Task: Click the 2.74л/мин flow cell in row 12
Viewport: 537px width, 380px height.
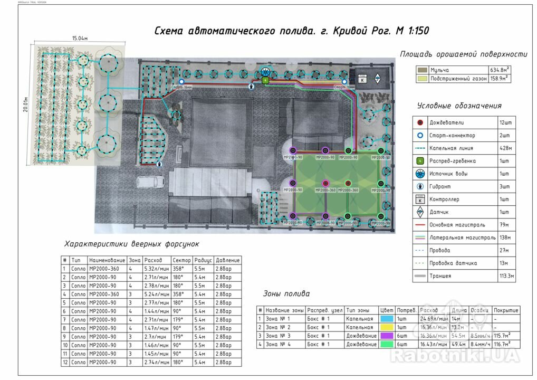Action: pos(157,362)
